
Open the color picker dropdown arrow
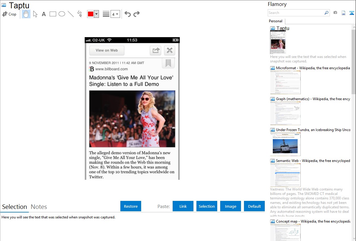point(96,14)
